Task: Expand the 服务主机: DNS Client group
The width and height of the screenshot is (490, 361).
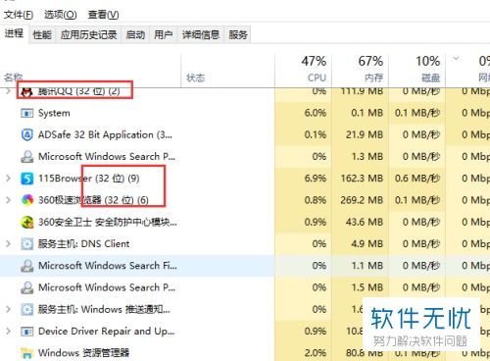Action: pyautogui.click(x=9, y=243)
